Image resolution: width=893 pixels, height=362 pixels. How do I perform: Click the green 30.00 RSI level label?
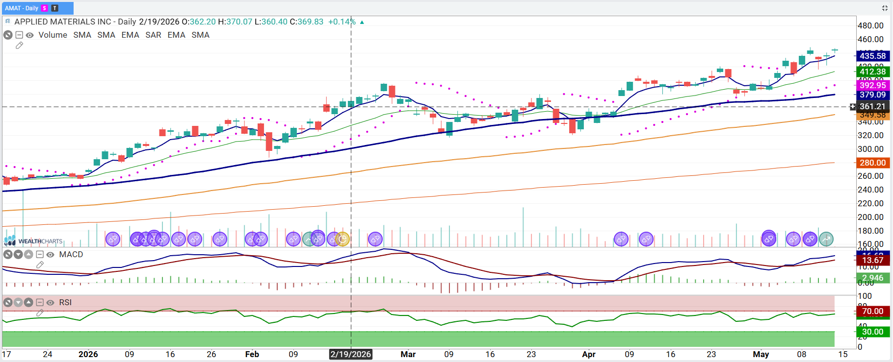point(873,332)
